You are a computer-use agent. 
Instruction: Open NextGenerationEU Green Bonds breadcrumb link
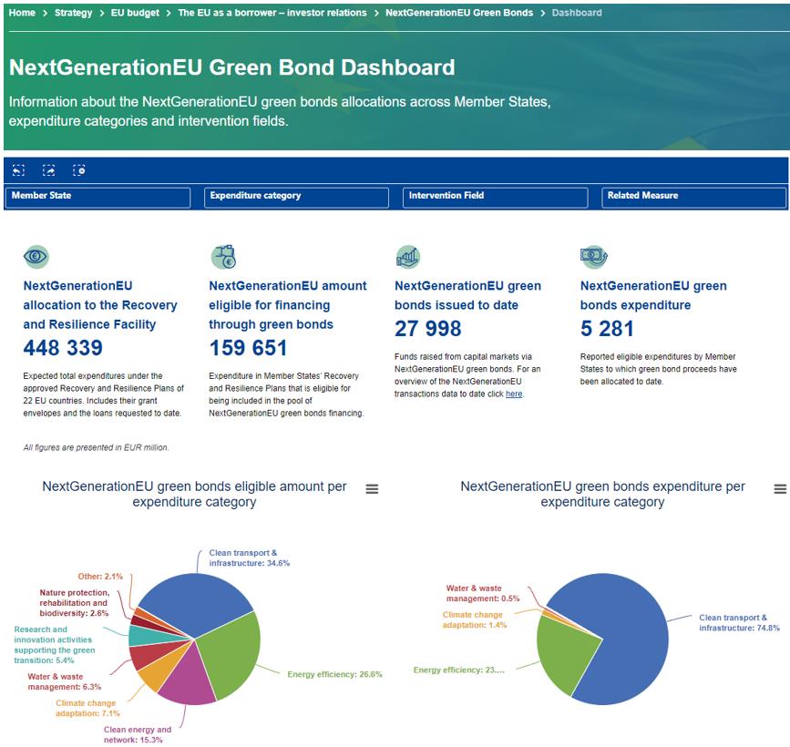tap(459, 13)
